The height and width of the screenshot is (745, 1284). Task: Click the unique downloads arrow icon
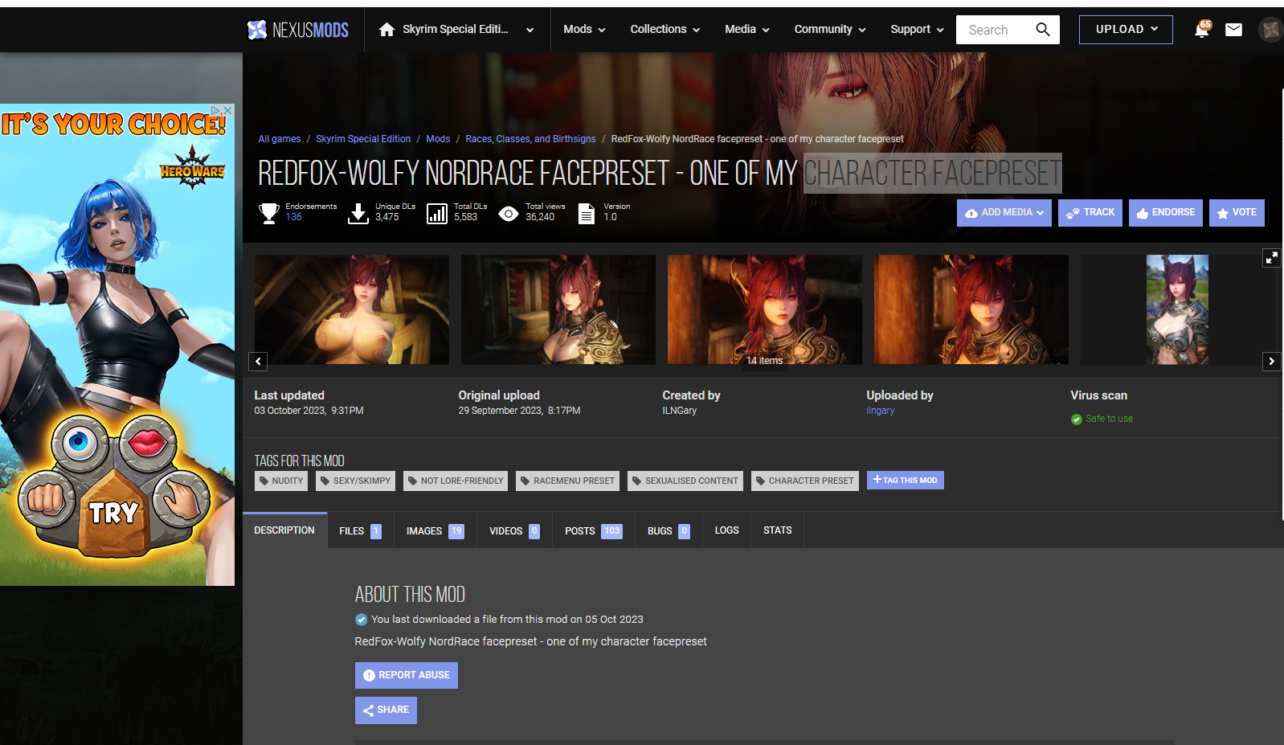coord(358,213)
